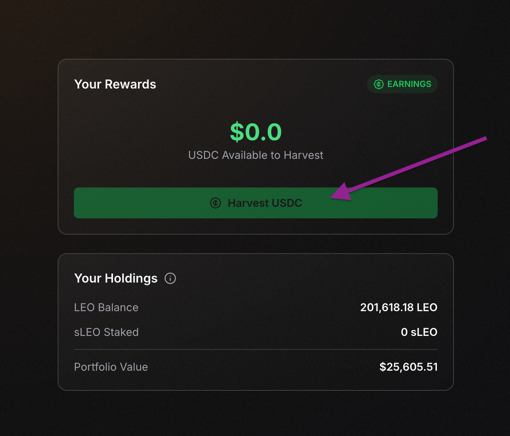Click the $25,605.51 portfolio value

408,367
